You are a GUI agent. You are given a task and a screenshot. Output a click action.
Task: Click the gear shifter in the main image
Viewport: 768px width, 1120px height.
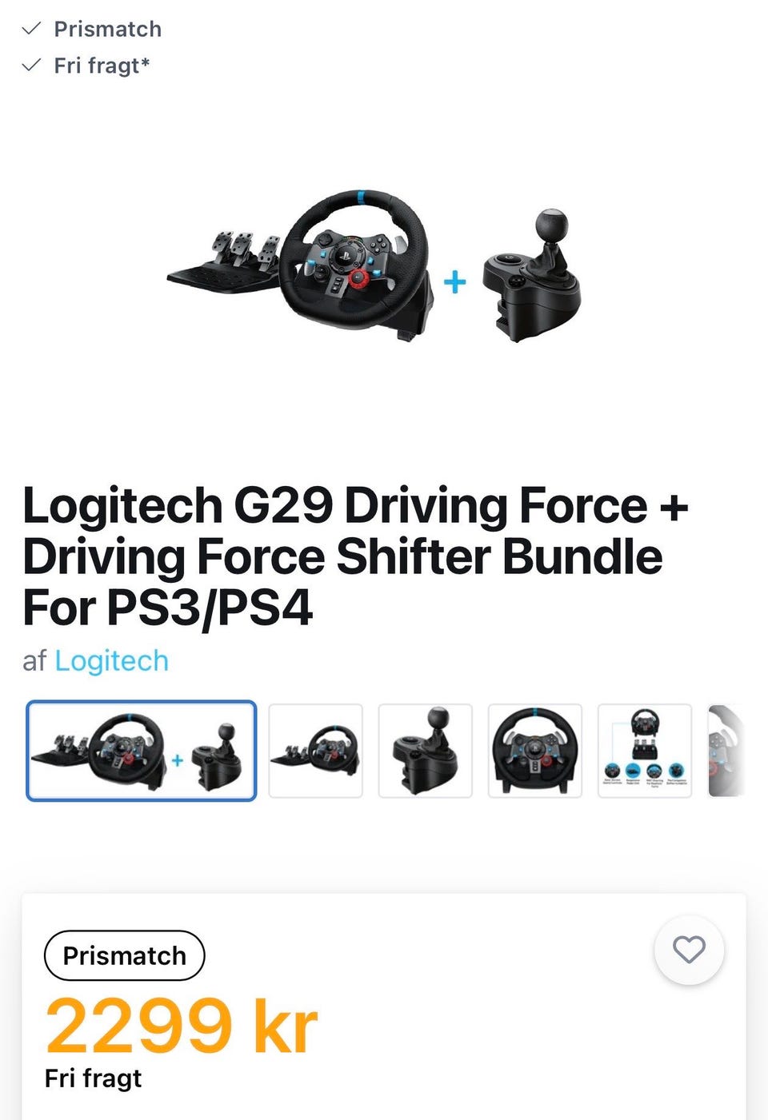tap(531, 276)
